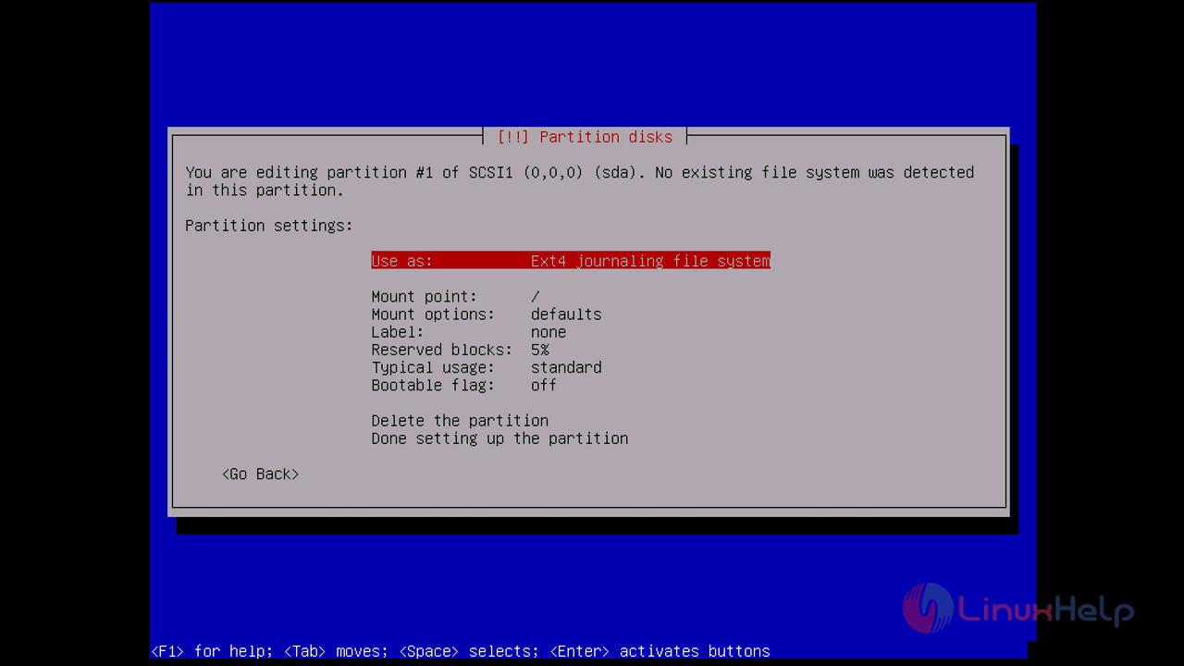The width and height of the screenshot is (1184, 666).
Task: Click the 'Partition settings:' heading
Action: (x=269, y=226)
